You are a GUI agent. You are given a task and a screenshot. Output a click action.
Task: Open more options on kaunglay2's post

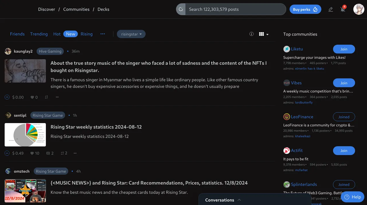[57, 97]
